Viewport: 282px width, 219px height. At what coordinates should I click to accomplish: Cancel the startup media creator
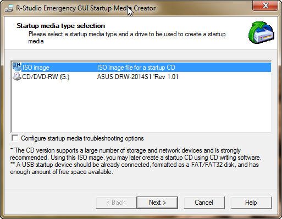point(204,203)
